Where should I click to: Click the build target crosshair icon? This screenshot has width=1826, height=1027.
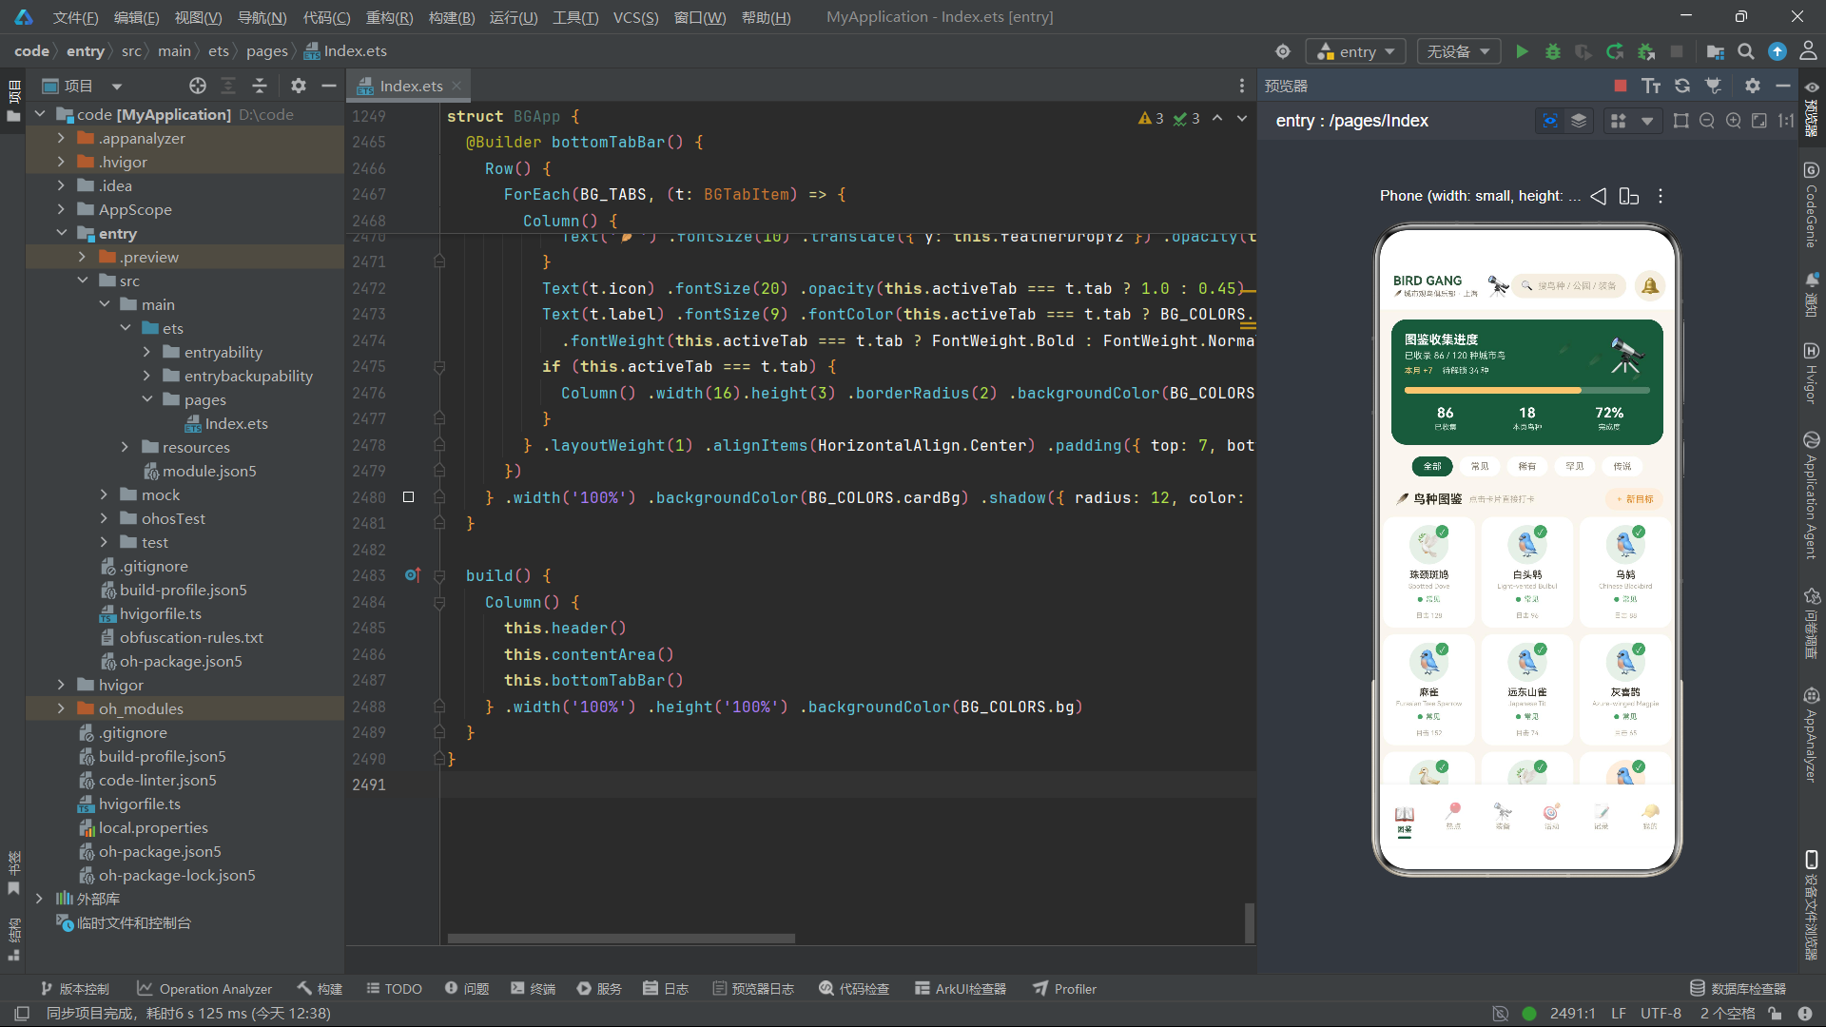pyautogui.click(x=1283, y=51)
